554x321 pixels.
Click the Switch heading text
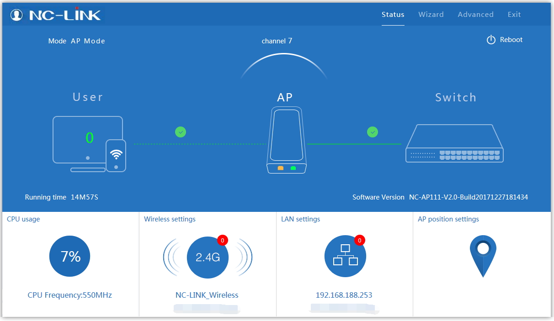click(456, 97)
